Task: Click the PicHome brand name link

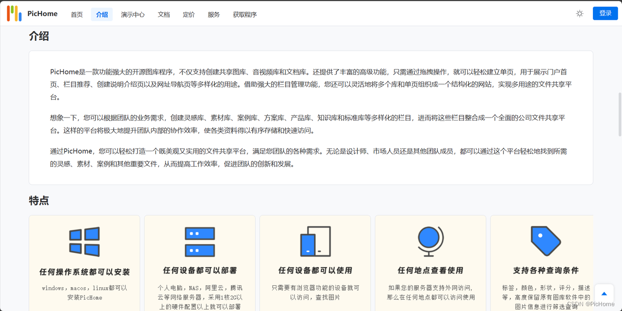Action: coord(42,14)
